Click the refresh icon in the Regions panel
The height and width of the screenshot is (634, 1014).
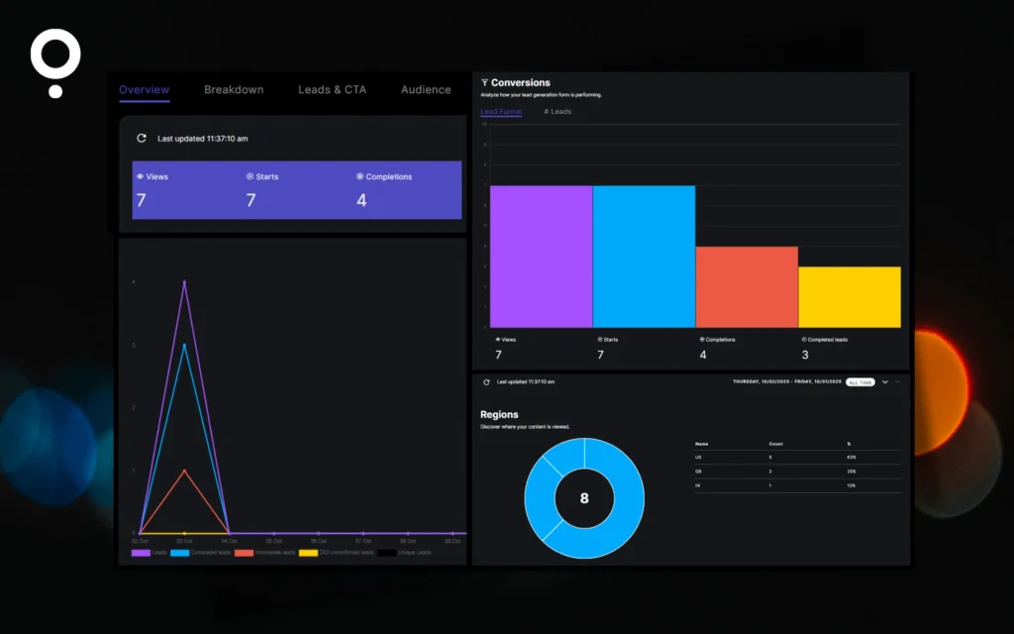pos(486,380)
